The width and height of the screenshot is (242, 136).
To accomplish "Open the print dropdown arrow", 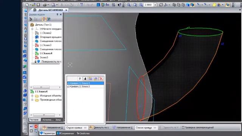I will (48, 5).
